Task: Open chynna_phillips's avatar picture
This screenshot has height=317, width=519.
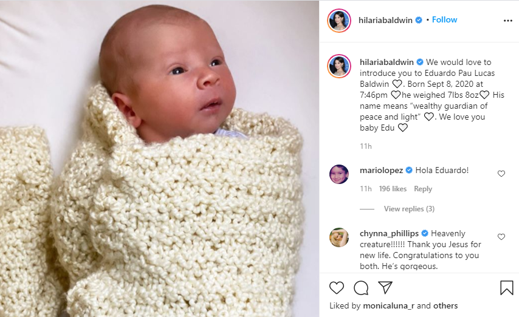Action: coord(339,237)
